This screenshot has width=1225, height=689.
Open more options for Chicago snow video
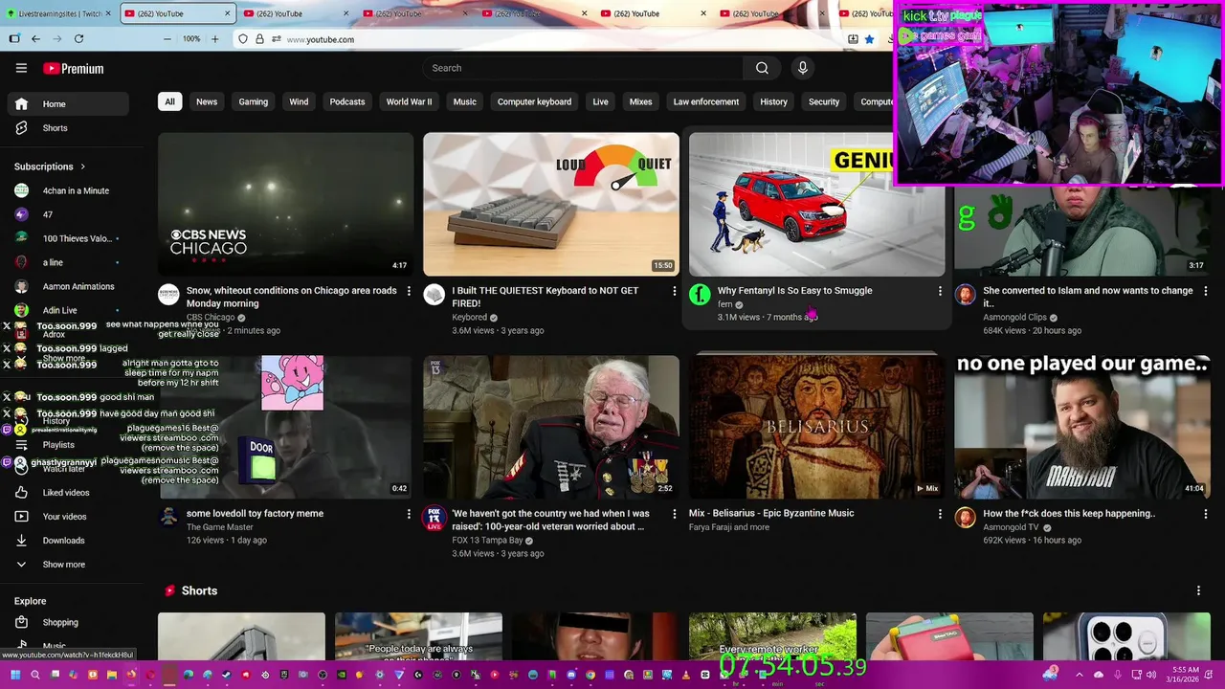[x=409, y=291]
